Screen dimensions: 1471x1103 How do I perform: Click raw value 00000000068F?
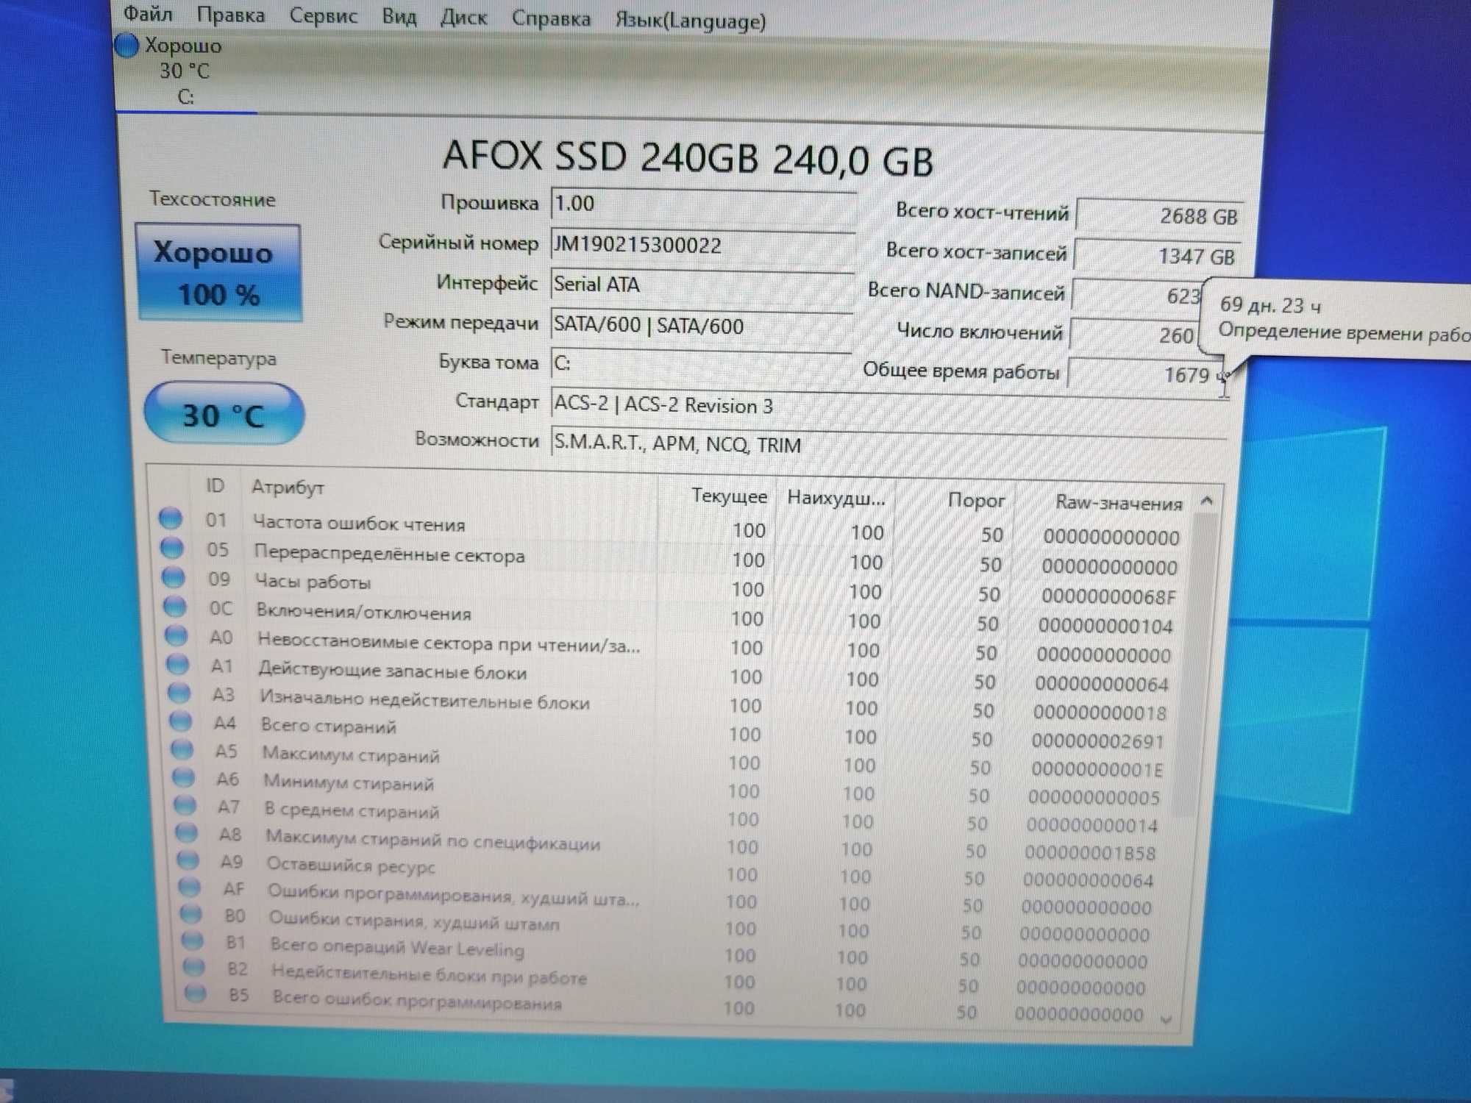(x=1108, y=596)
